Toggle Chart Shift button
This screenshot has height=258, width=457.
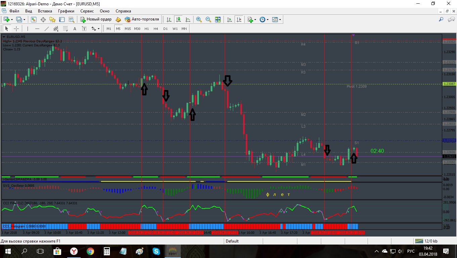pyautogui.click(x=239, y=19)
